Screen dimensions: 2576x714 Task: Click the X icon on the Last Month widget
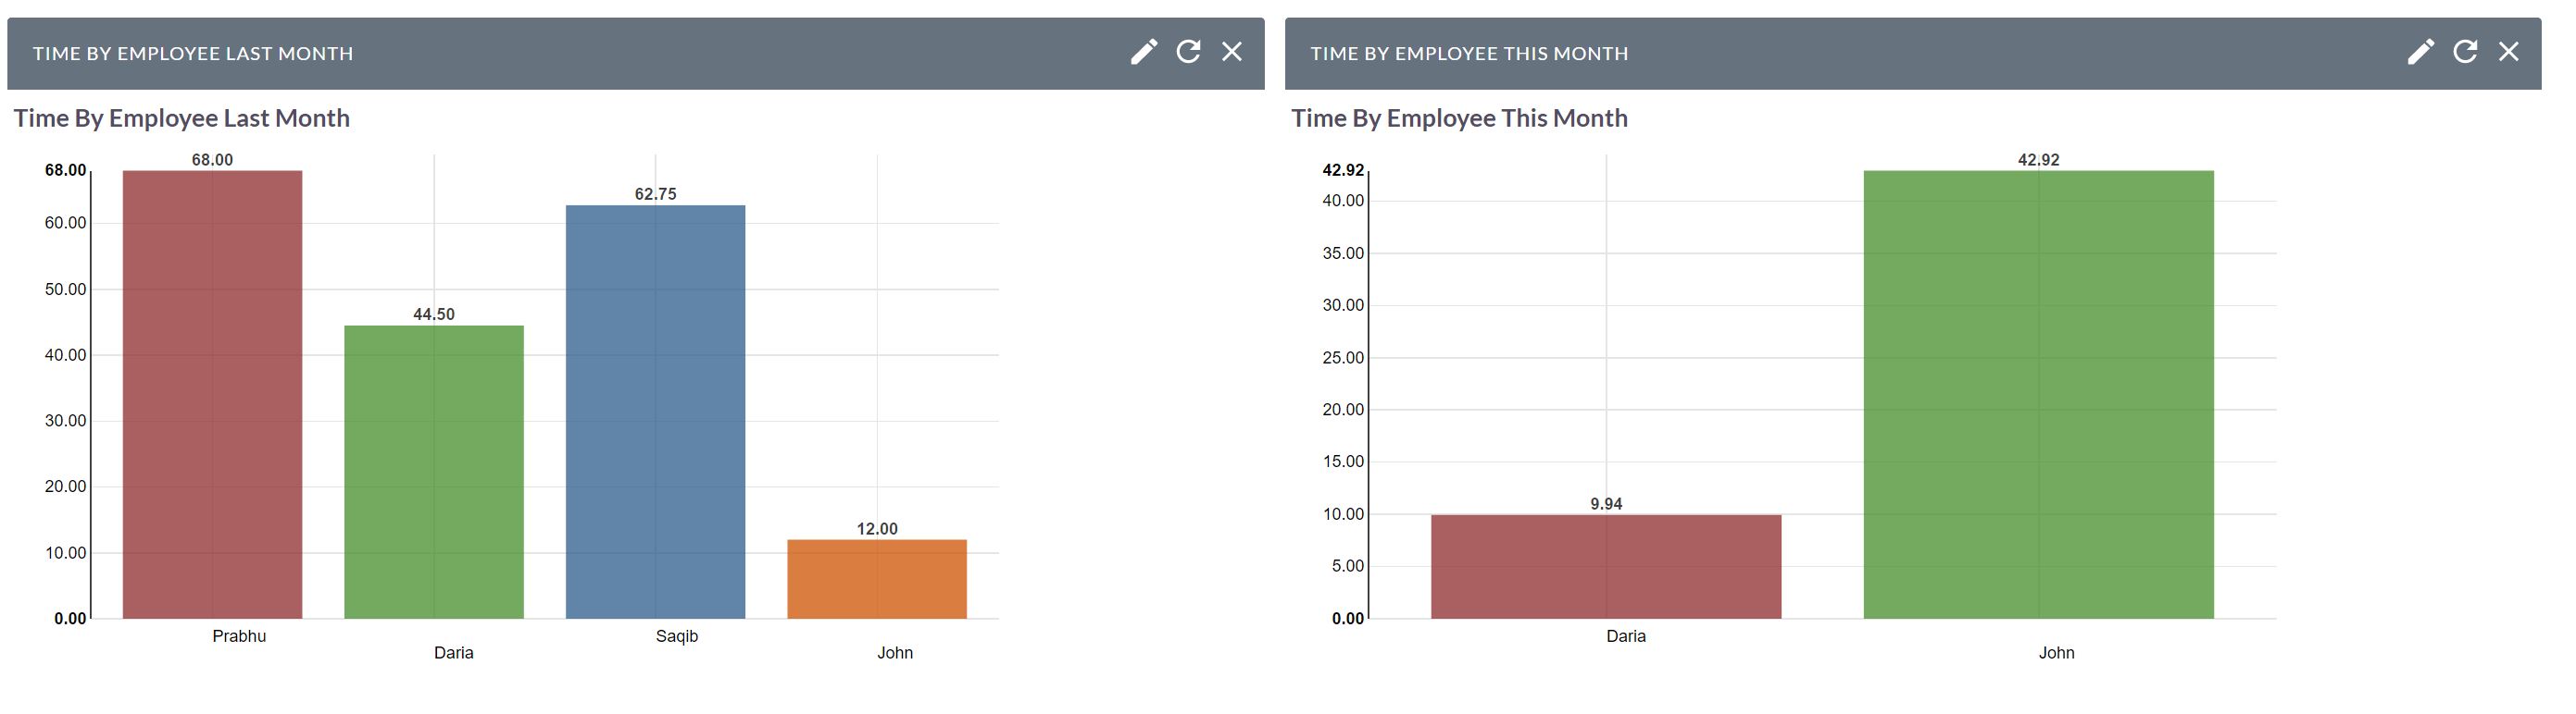[x=1231, y=52]
